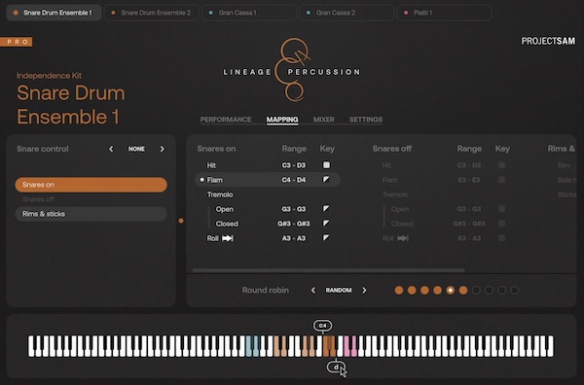Toggle Key checkbox for Snares off Closed

[x=501, y=224]
